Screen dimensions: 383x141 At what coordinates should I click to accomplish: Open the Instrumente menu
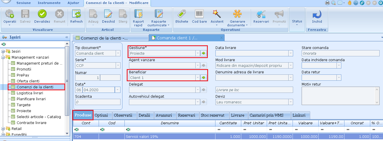pos(49,3)
